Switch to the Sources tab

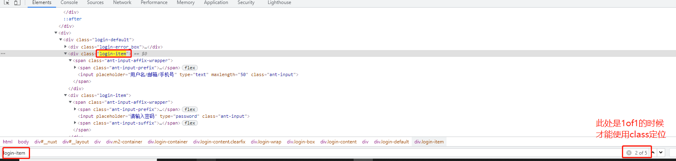point(95,3)
